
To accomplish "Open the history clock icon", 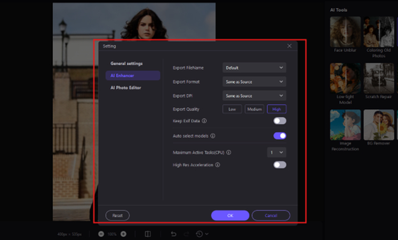I will pyautogui.click(x=200, y=234).
